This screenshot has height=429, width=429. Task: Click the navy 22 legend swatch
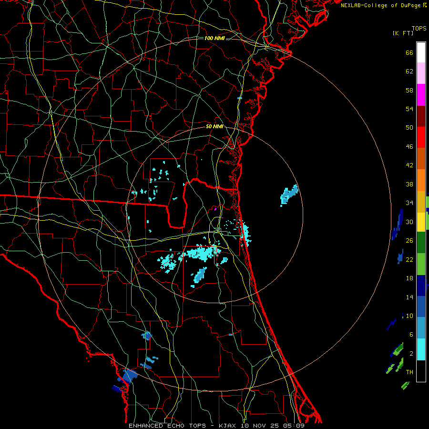(x=421, y=286)
